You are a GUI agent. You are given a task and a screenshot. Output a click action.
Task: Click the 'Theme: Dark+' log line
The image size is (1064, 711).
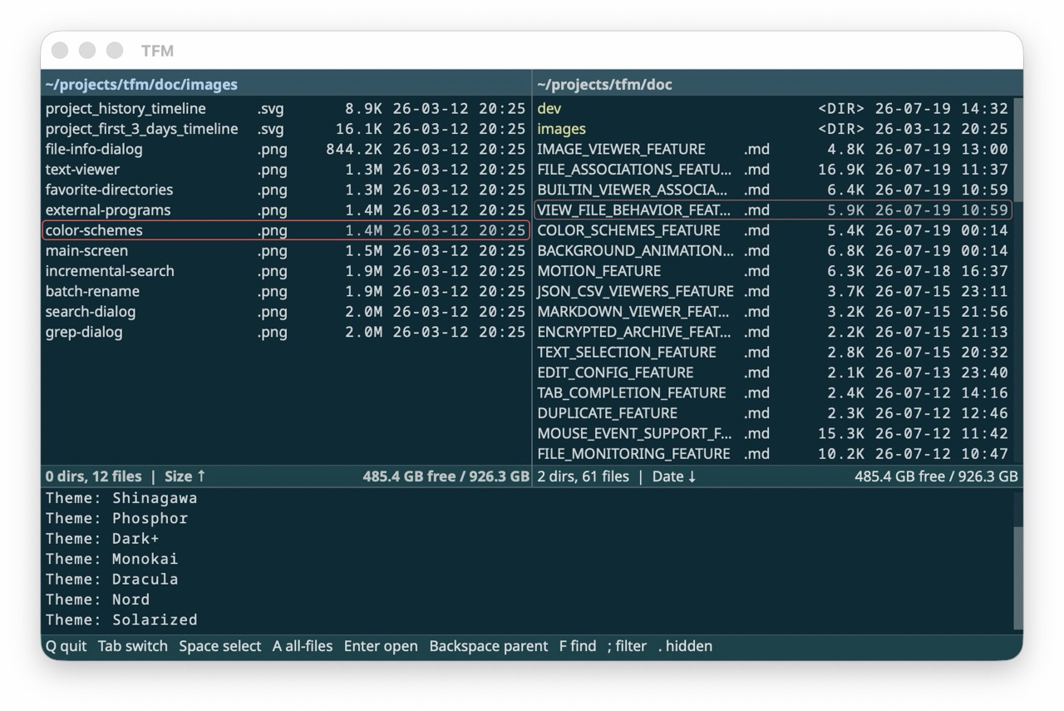click(x=102, y=539)
